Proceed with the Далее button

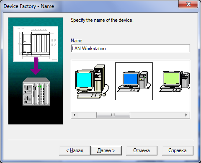106,150
